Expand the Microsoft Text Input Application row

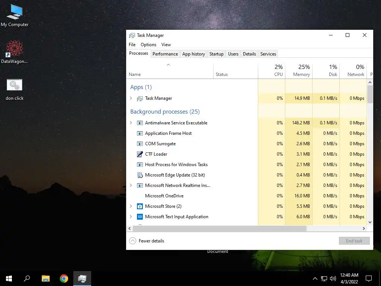131,217
